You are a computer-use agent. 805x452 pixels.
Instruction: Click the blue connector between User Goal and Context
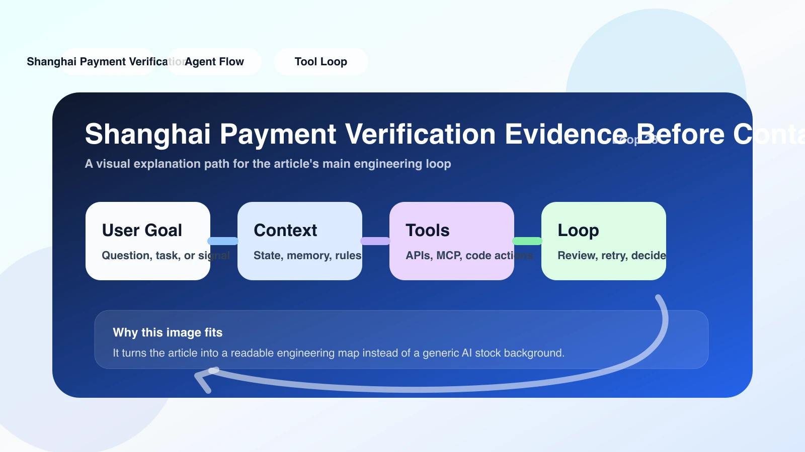pyautogui.click(x=223, y=241)
